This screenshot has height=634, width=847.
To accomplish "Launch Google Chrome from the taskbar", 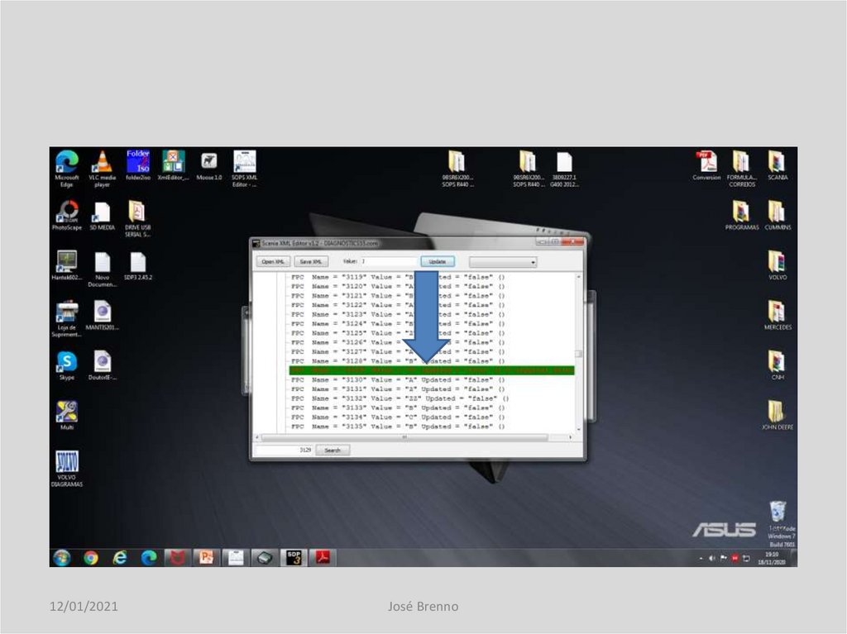I will click(x=91, y=557).
